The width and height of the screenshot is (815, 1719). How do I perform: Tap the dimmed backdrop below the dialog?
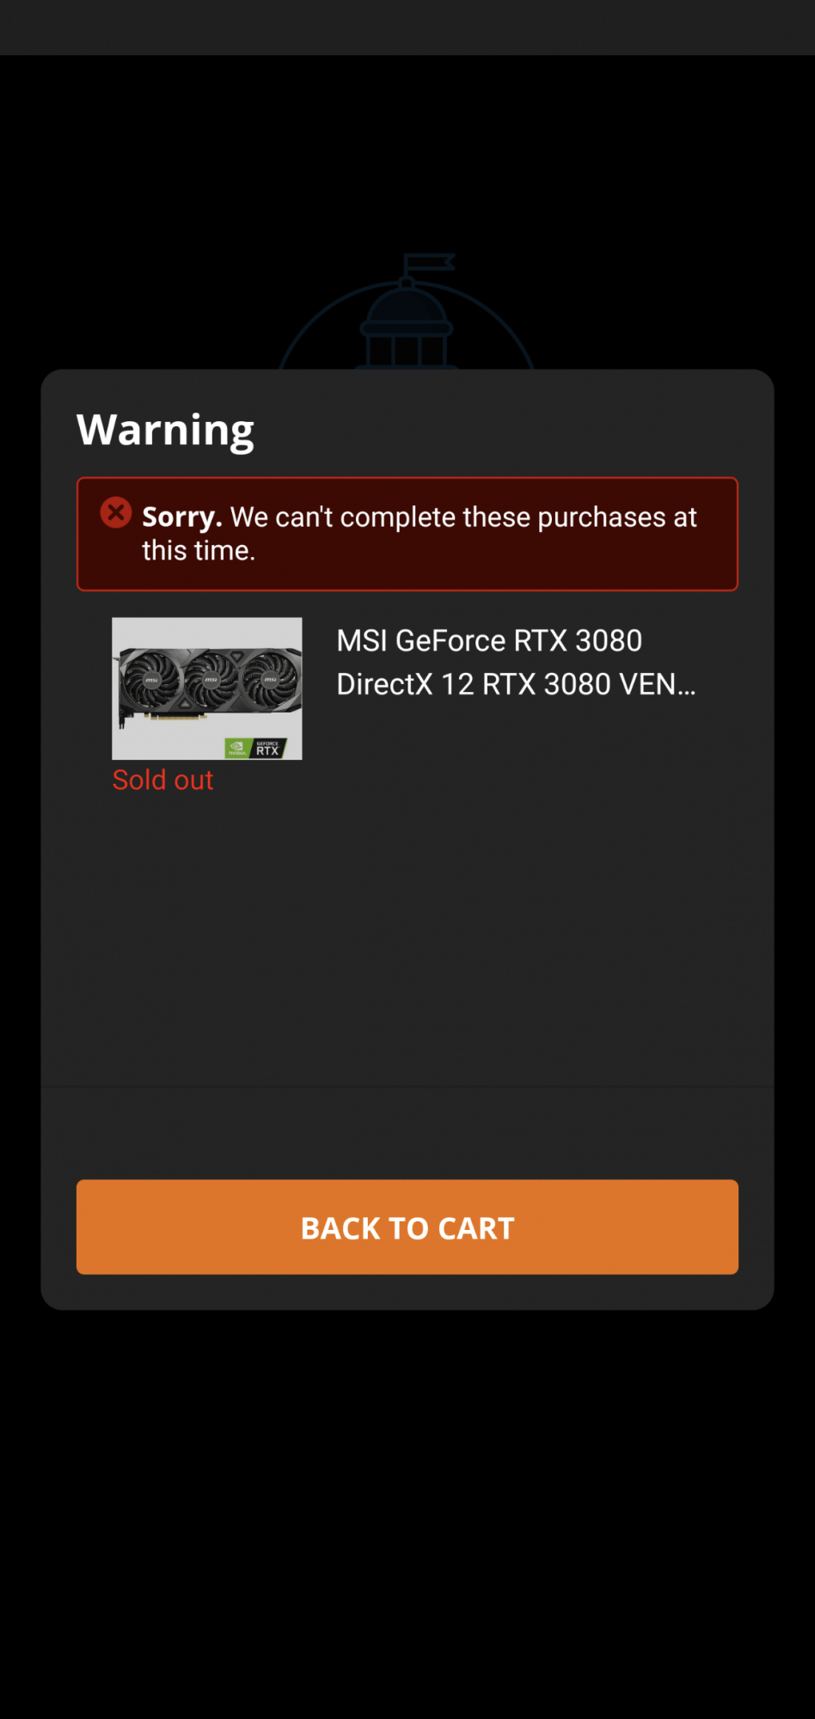click(407, 1513)
